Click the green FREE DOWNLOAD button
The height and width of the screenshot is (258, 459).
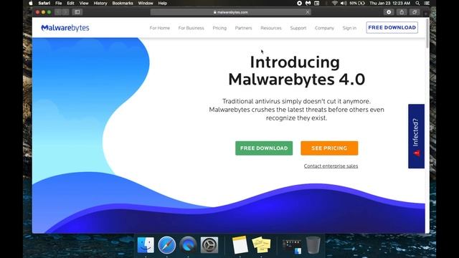[264, 148]
